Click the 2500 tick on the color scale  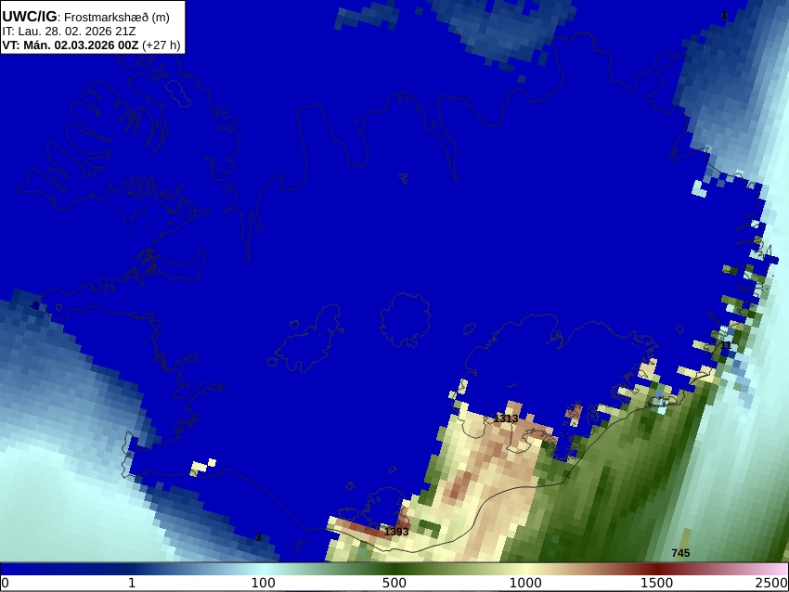pyautogui.click(x=771, y=583)
